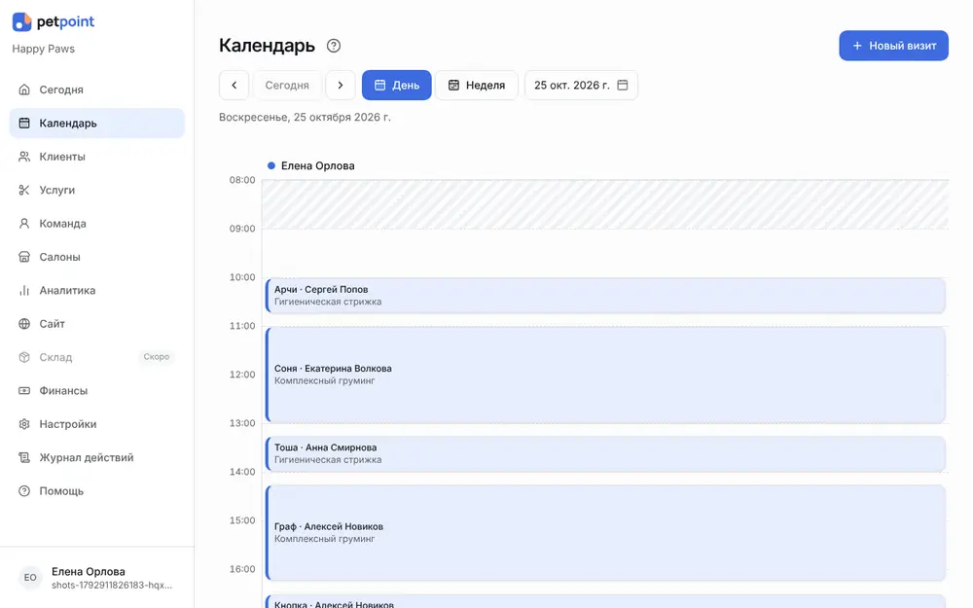Click the 08:00 time label
Screen dimensions: 973x608
(242, 180)
